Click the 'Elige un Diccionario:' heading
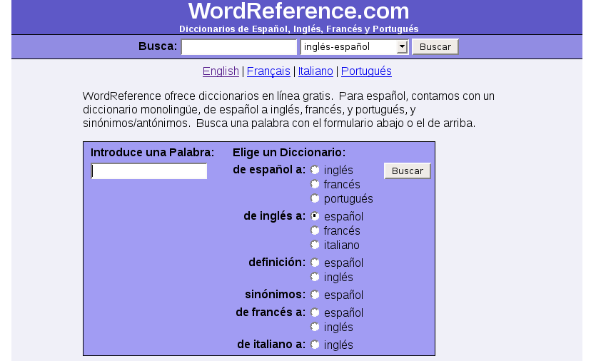 pyautogui.click(x=289, y=152)
